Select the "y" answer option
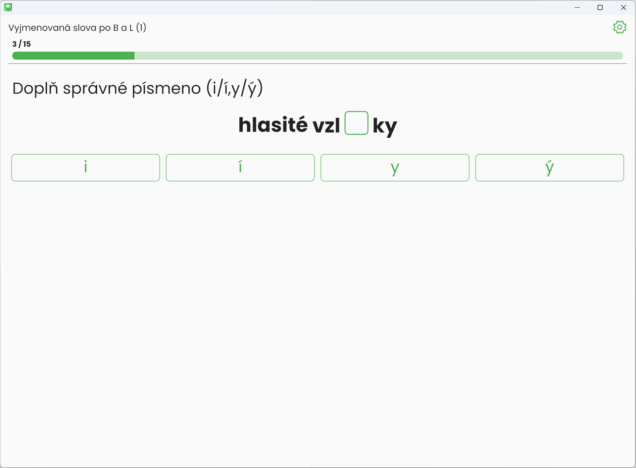Image resolution: width=636 pixels, height=468 pixels. click(395, 168)
